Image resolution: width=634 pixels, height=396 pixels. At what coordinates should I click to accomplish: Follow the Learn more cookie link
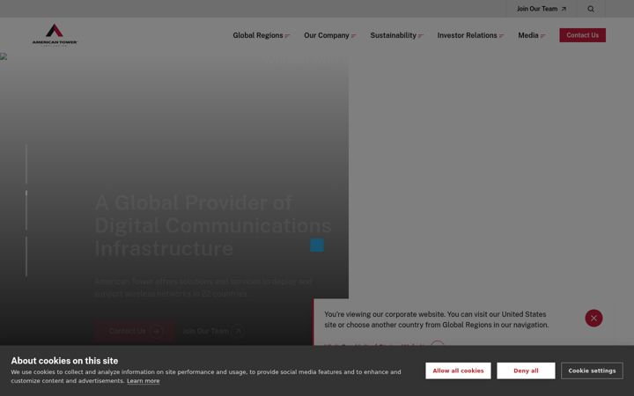click(144, 381)
